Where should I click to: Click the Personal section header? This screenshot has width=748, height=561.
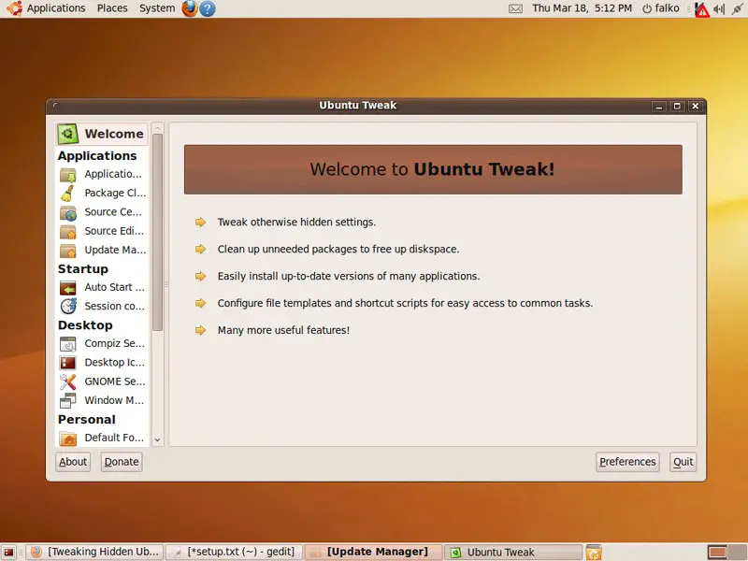(x=87, y=419)
